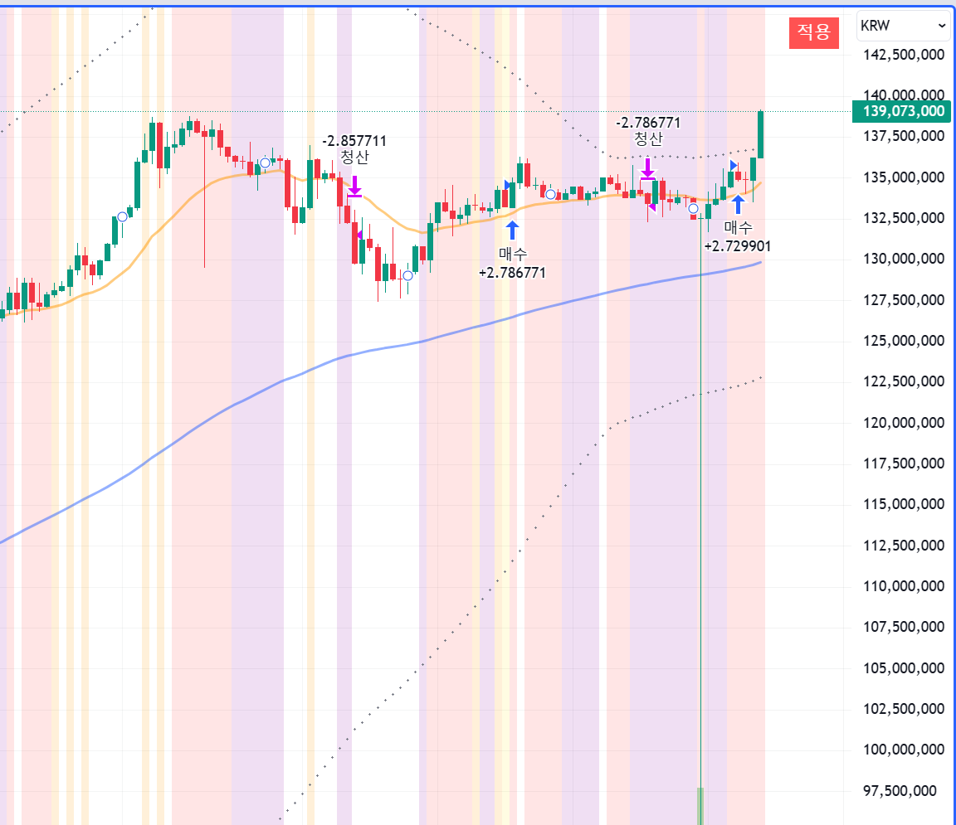The width and height of the screenshot is (956, 825).
Task: Click magenta down arrow under -2.786771 청산
Action: tap(647, 168)
